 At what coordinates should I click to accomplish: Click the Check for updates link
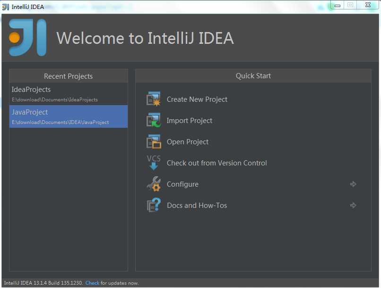pyautogui.click(x=92, y=283)
